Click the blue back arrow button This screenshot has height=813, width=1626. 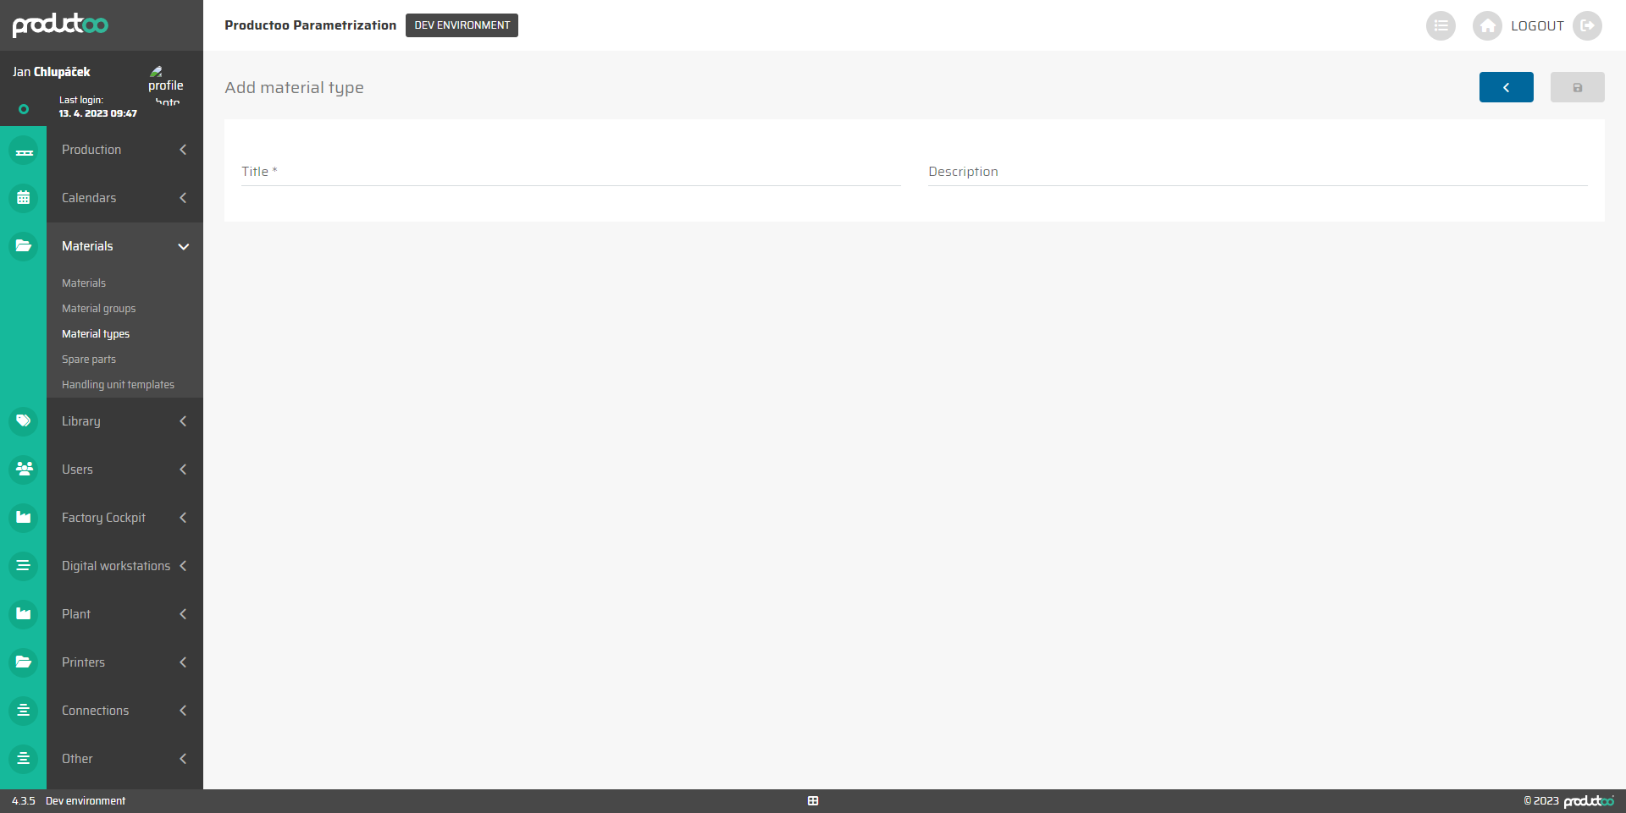click(1506, 87)
